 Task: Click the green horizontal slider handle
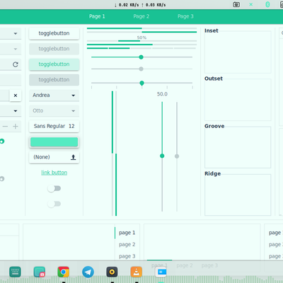click(x=141, y=57)
